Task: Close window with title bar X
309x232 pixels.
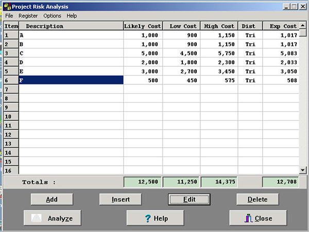Action: point(303,7)
